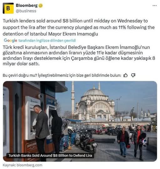This screenshot has height=169, width=160.
Task: Click the man using the ATM in the photo
Action: (x=41, y=131)
